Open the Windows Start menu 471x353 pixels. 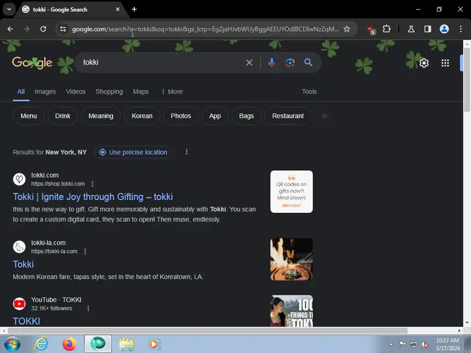(12, 344)
